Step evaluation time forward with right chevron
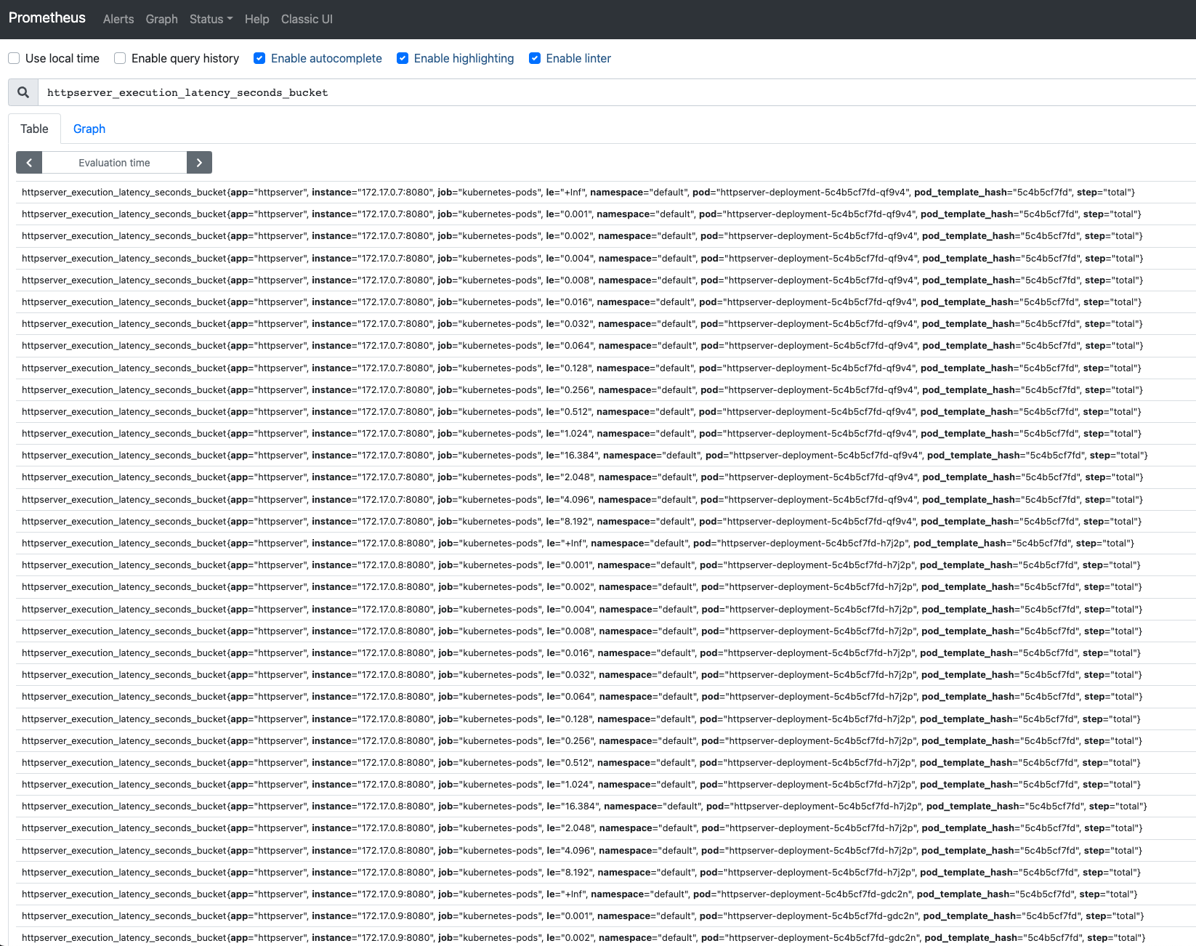The height and width of the screenshot is (946, 1196). [x=199, y=163]
